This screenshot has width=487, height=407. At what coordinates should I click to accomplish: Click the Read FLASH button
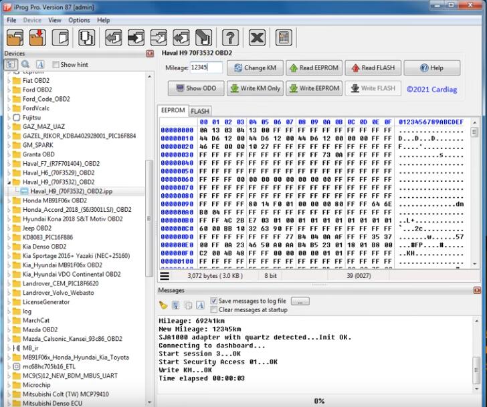click(373, 67)
